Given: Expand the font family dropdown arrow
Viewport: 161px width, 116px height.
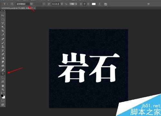Looking at the screenshot, I should tap(31, 4).
